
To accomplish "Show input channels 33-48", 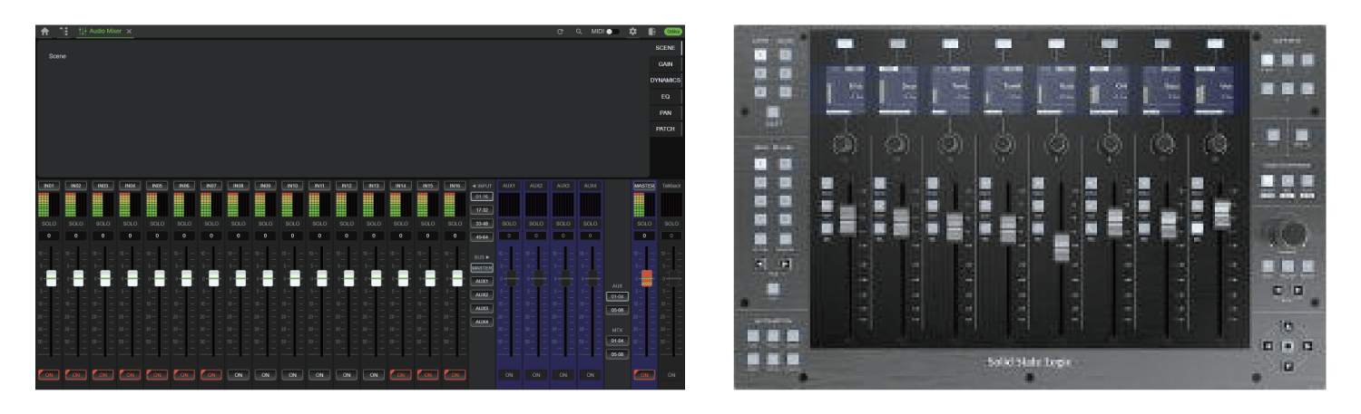I will click(482, 223).
